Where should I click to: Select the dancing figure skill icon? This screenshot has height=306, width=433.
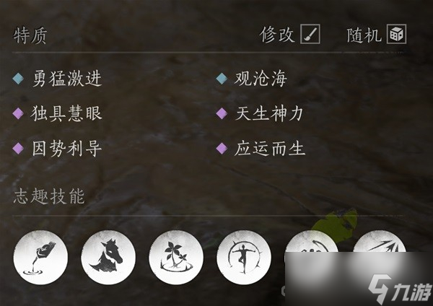[x=244, y=258]
